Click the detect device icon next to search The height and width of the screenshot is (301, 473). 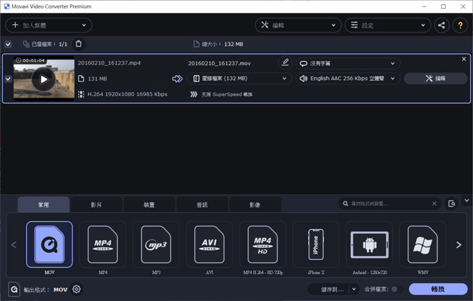coord(451,204)
